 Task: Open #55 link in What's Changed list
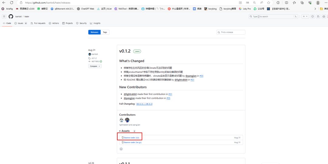coord(201,76)
